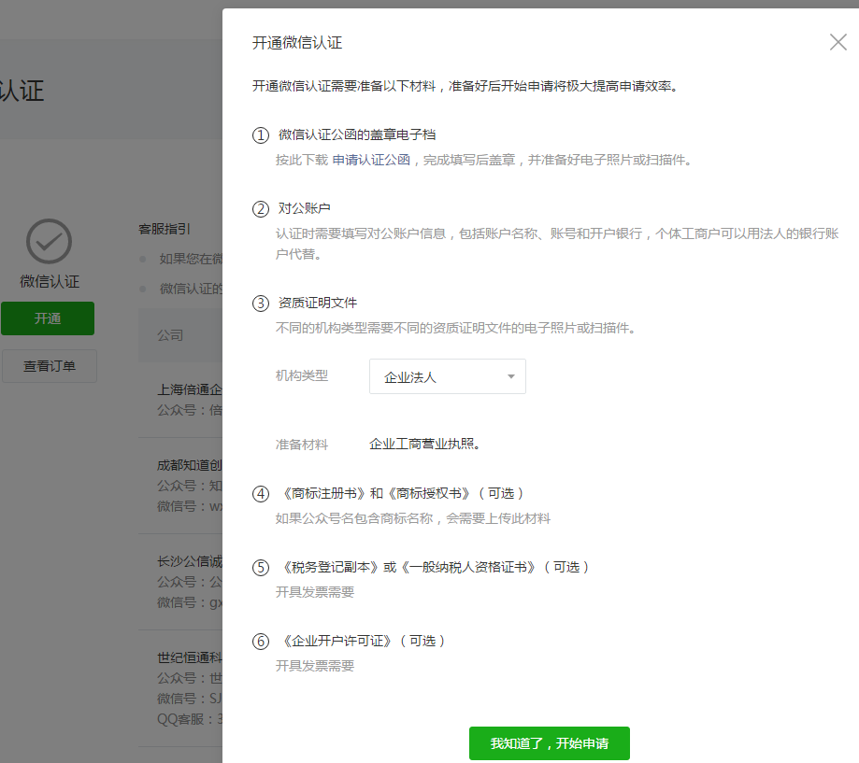The image size is (859, 763).
Task: Click step 3 circled number icon
Action: pos(260,304)
